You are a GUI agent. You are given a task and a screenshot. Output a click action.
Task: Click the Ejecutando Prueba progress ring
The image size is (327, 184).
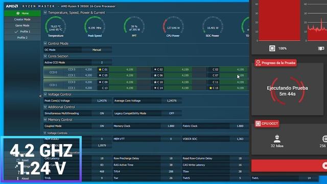pyautogui.click(x=287, y=91)
